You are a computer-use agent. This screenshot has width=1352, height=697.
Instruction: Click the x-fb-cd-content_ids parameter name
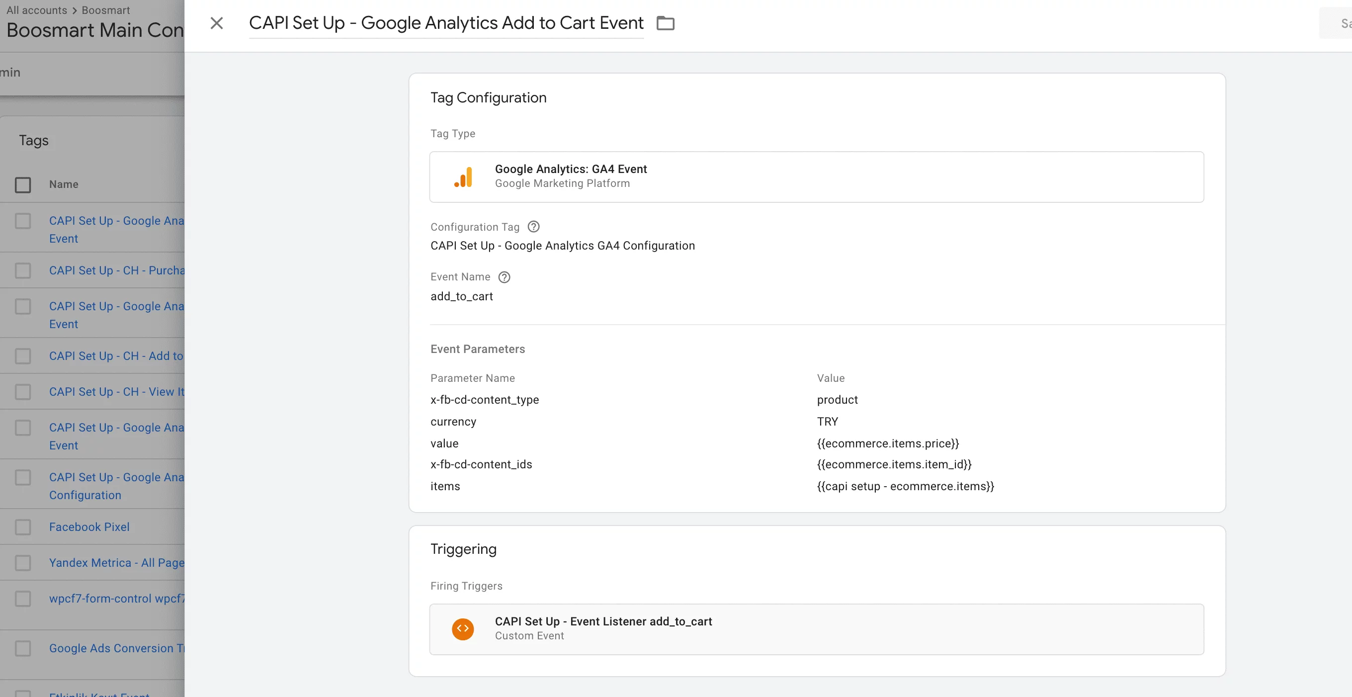[x=481, y=464]
